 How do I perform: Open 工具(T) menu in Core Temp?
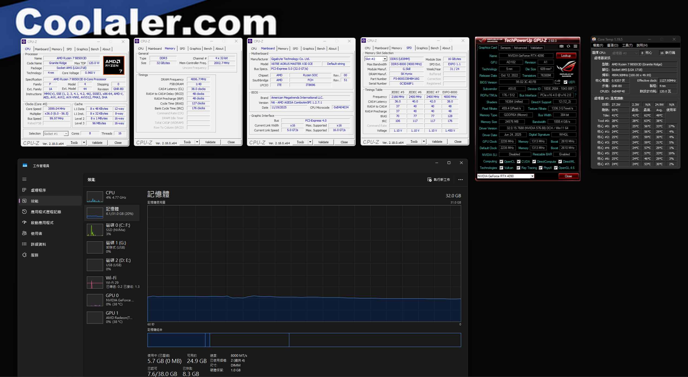coord(627,45)
